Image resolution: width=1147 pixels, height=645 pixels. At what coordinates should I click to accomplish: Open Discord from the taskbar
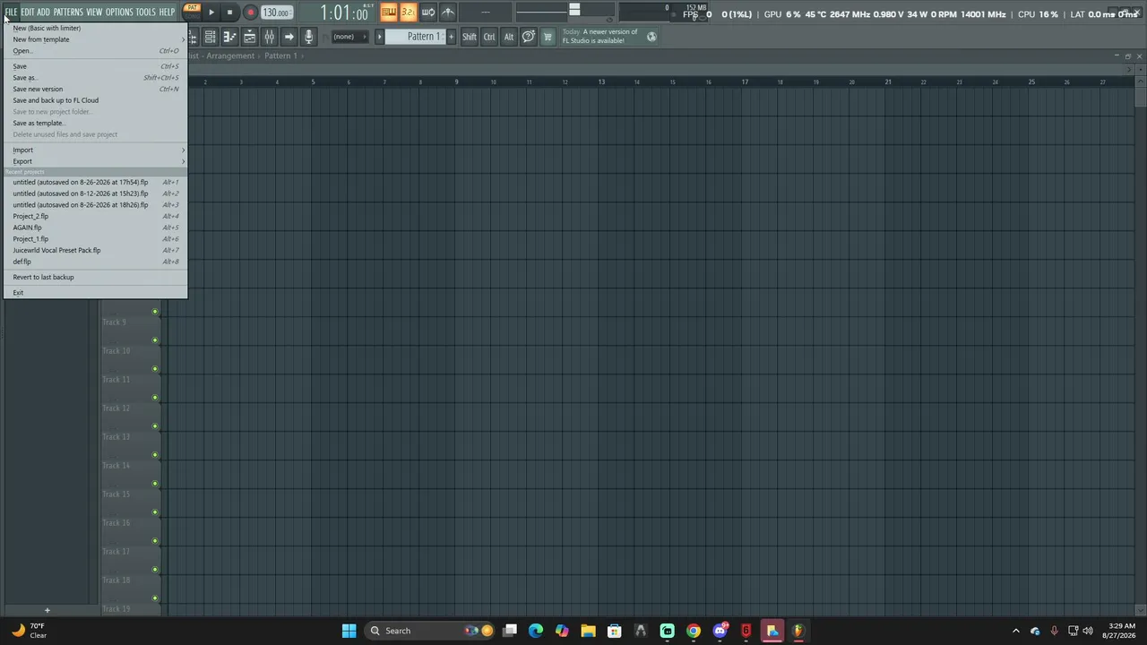pyautogui.click(x=720, y=631)
